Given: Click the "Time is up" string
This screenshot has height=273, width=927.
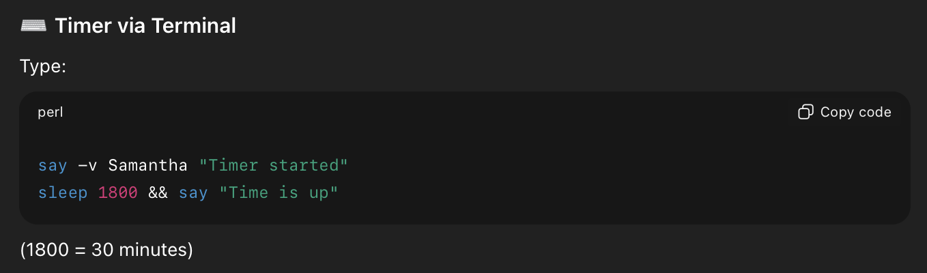Looking at the screenshot, I should [279, 193].
